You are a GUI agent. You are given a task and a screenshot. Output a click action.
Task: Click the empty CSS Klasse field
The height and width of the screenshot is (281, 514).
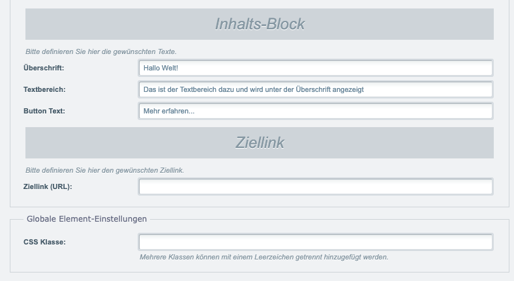pyautogui.click(x=315, y=242)
